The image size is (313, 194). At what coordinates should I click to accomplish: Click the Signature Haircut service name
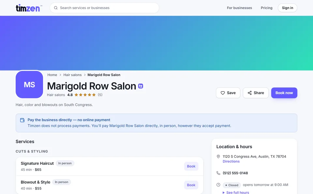37,163
